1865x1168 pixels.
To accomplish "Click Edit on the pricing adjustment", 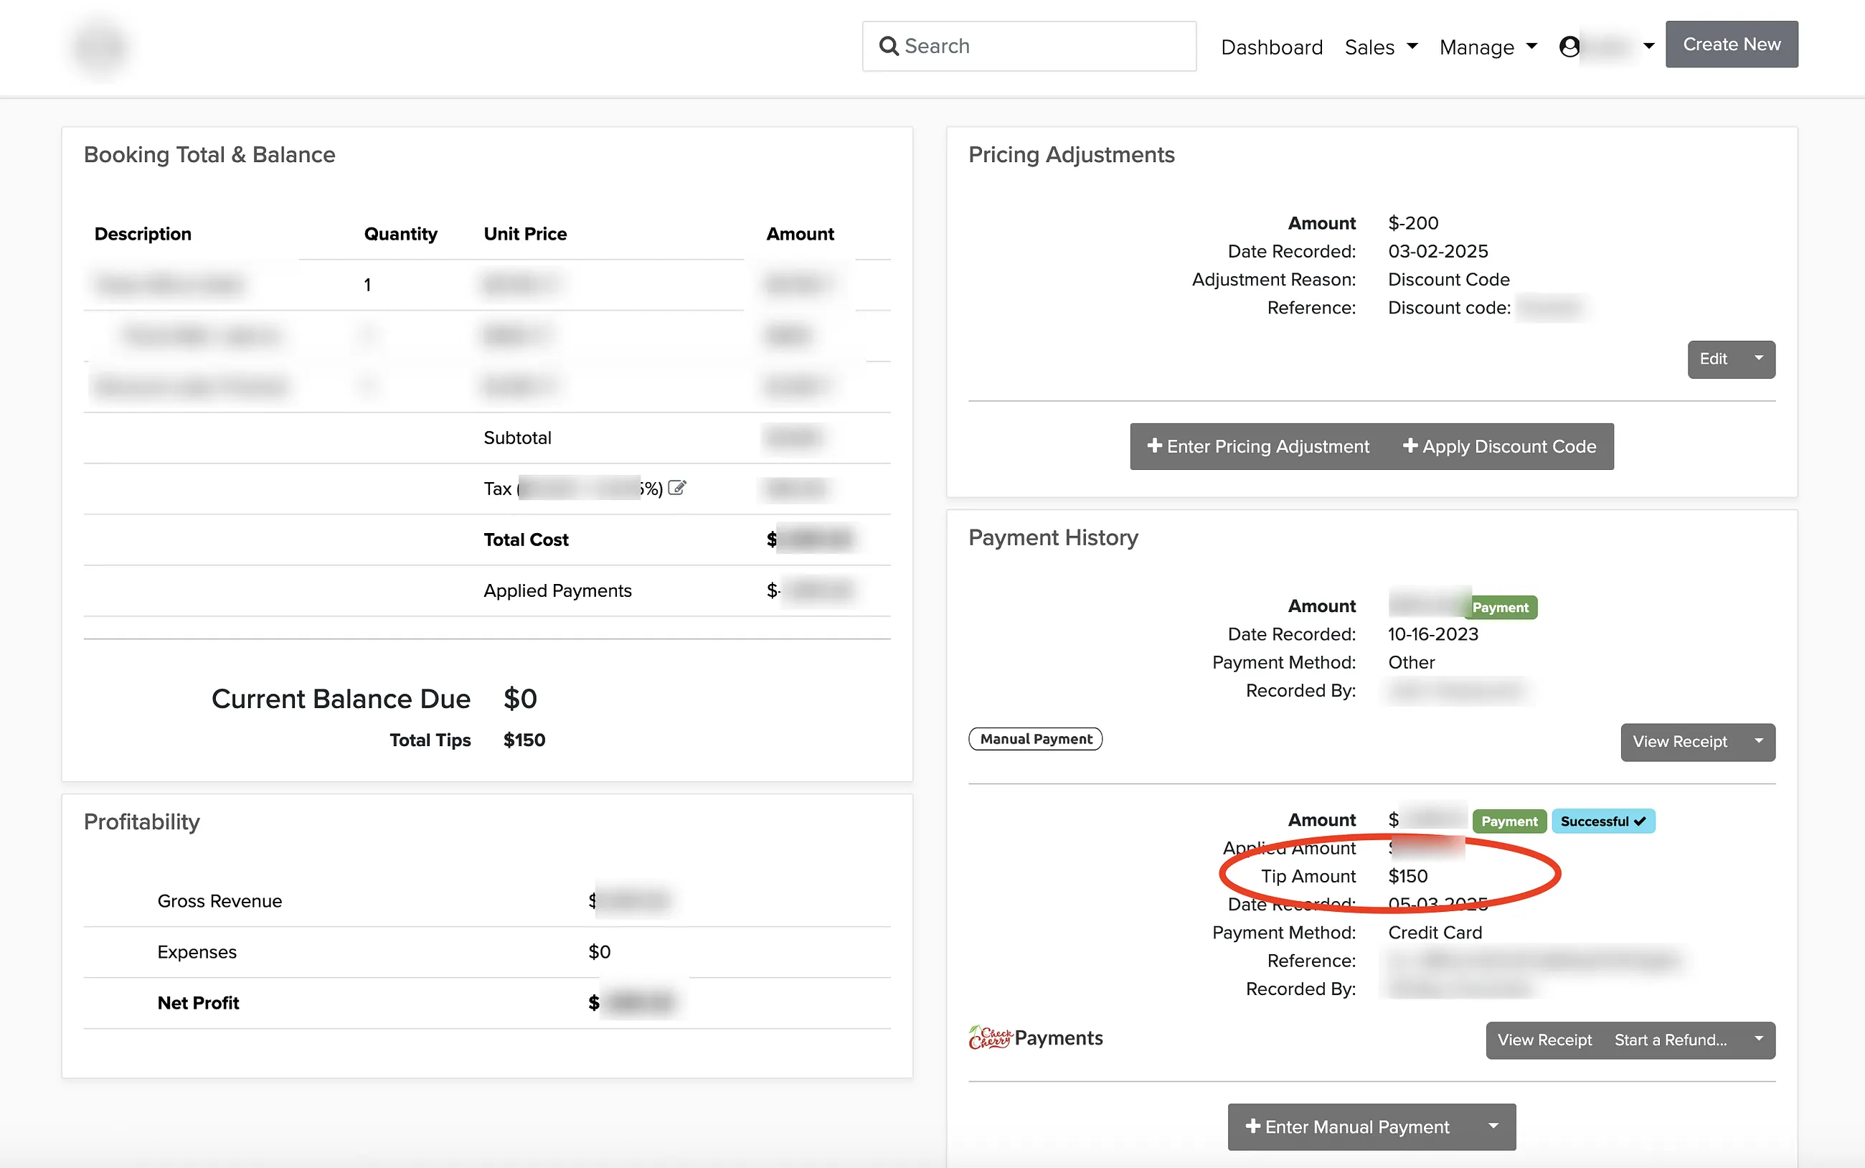I will click(1714, 359).
